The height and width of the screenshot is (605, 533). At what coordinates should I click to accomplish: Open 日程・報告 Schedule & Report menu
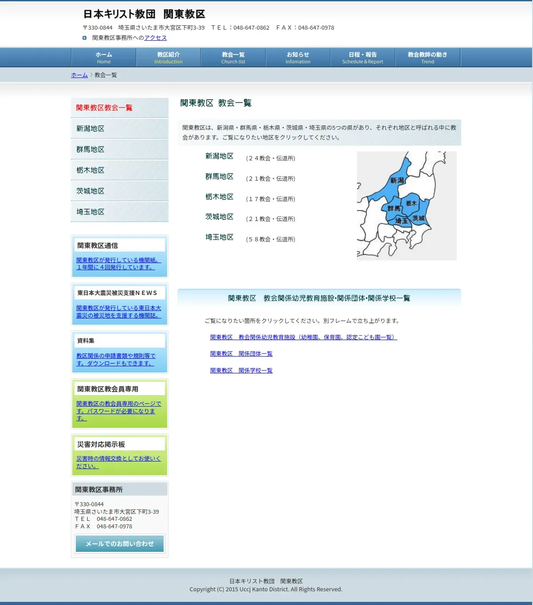[x=363, y=58]
